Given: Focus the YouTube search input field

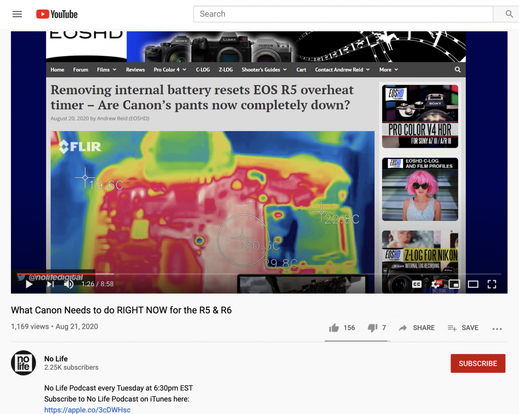Looking at the screenshot, I should coord(343,14).
